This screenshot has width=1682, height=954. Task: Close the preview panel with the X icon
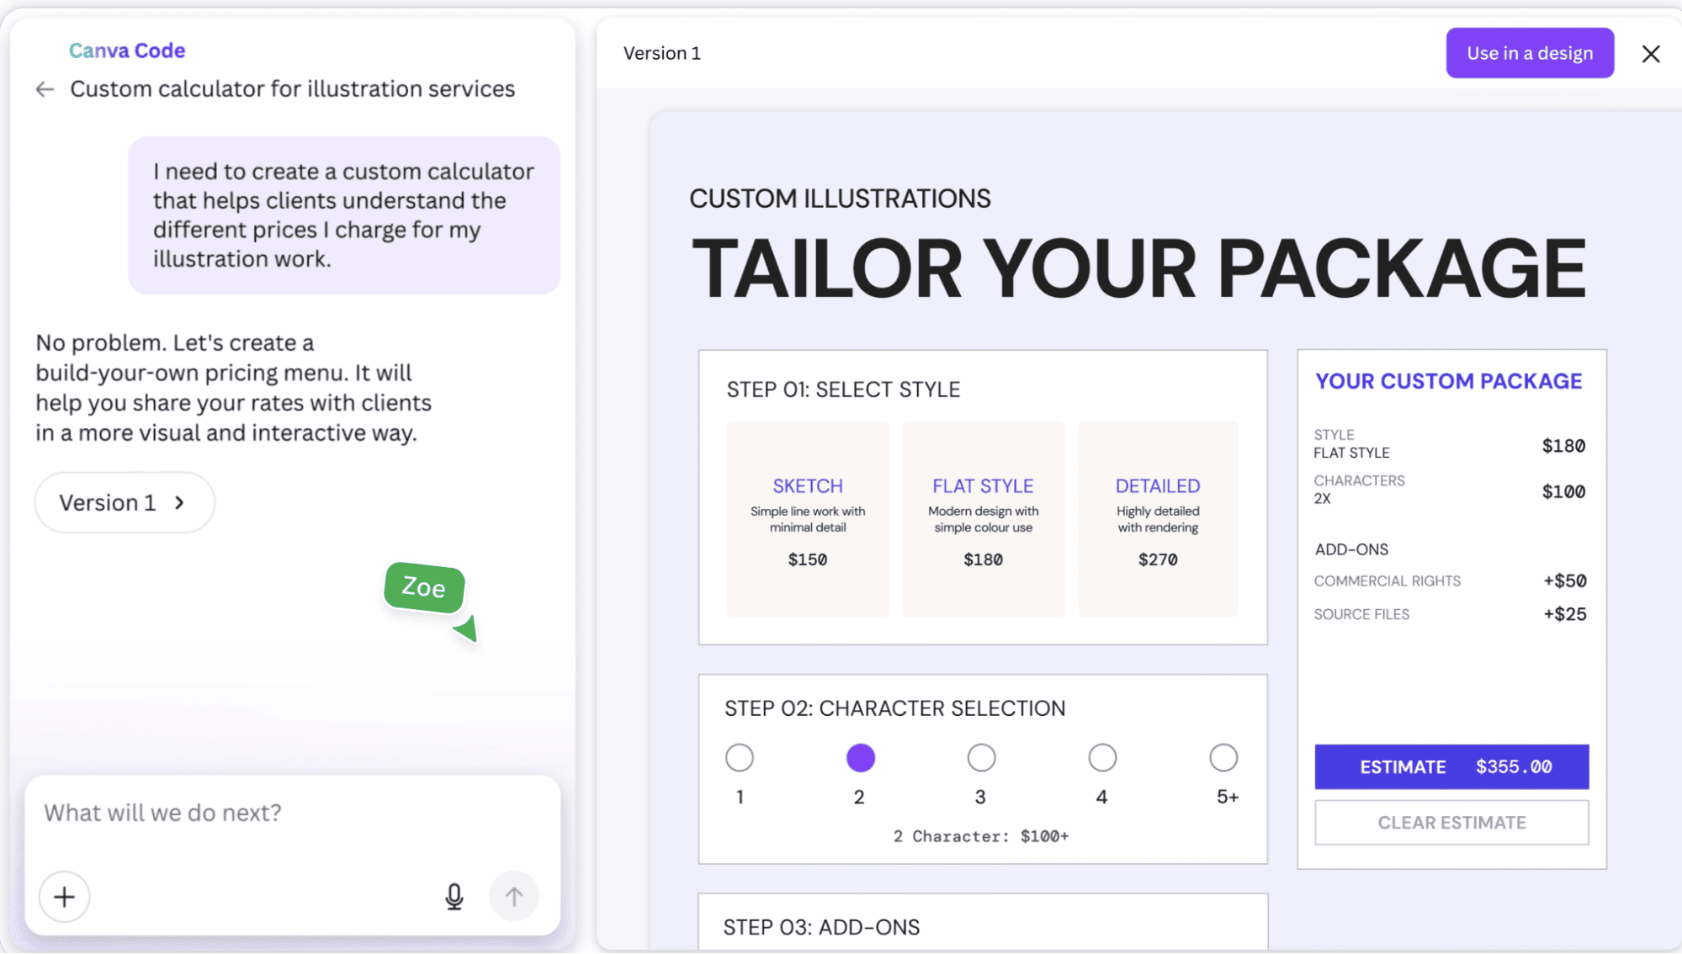point(1650,54)
